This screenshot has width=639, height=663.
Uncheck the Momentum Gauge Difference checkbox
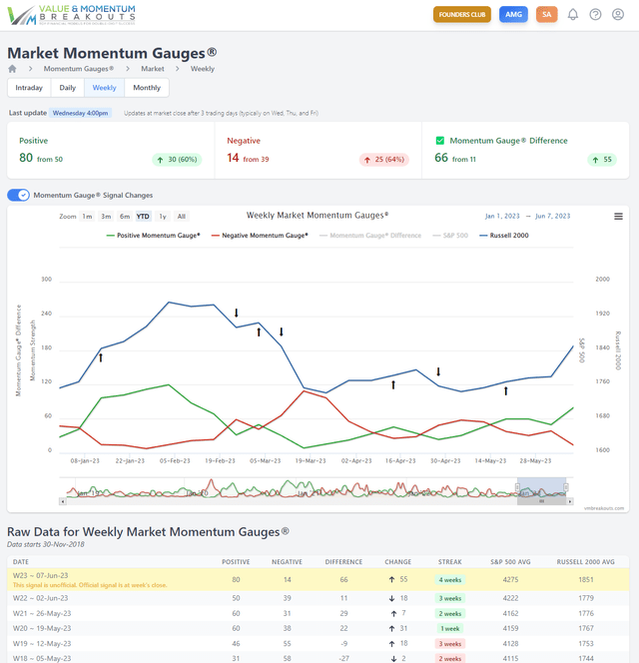click(x=440, y=141)
